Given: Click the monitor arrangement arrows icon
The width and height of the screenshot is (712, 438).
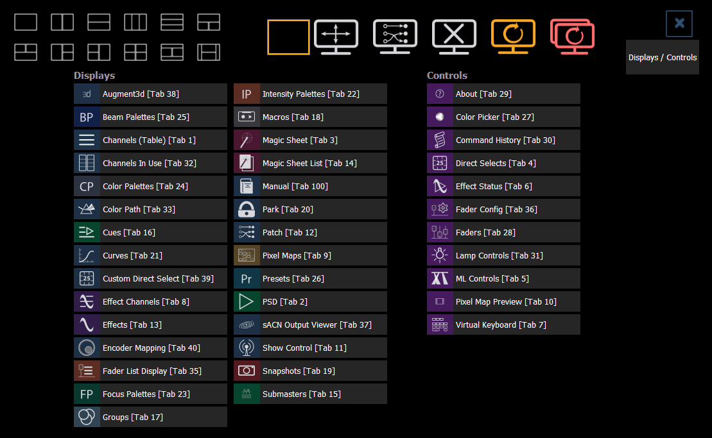Looking at the screenshot, I should click(336, 37).
